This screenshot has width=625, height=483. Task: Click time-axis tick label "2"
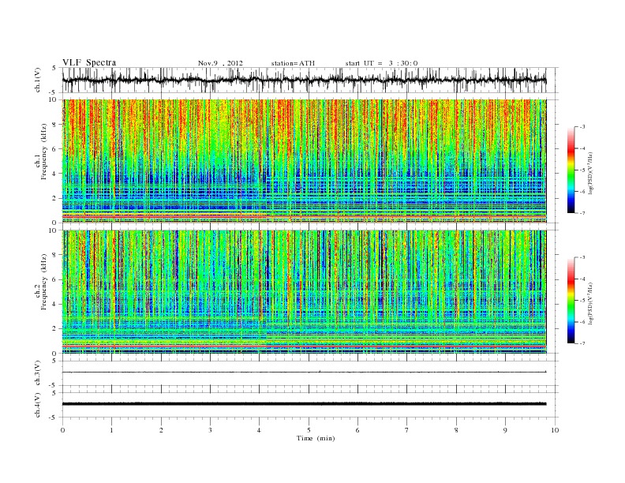(x=161, y=430)
